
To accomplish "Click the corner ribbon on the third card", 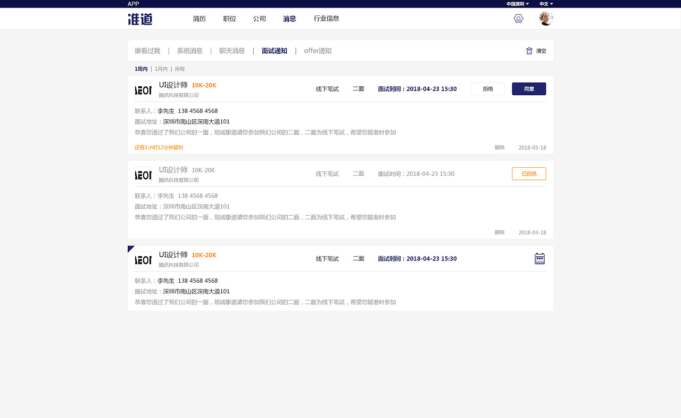I will tap(130, 249).
